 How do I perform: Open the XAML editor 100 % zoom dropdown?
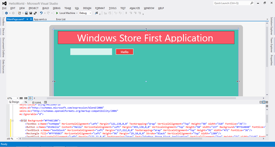(x=17, y=139)
